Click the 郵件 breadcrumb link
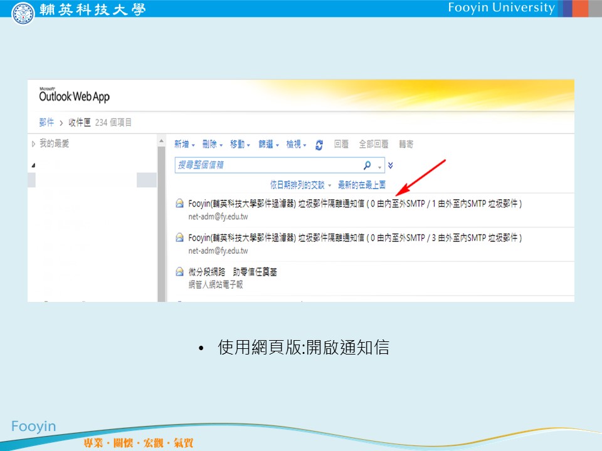The width and height of the screenshot is (602, 451). point(46,122)
